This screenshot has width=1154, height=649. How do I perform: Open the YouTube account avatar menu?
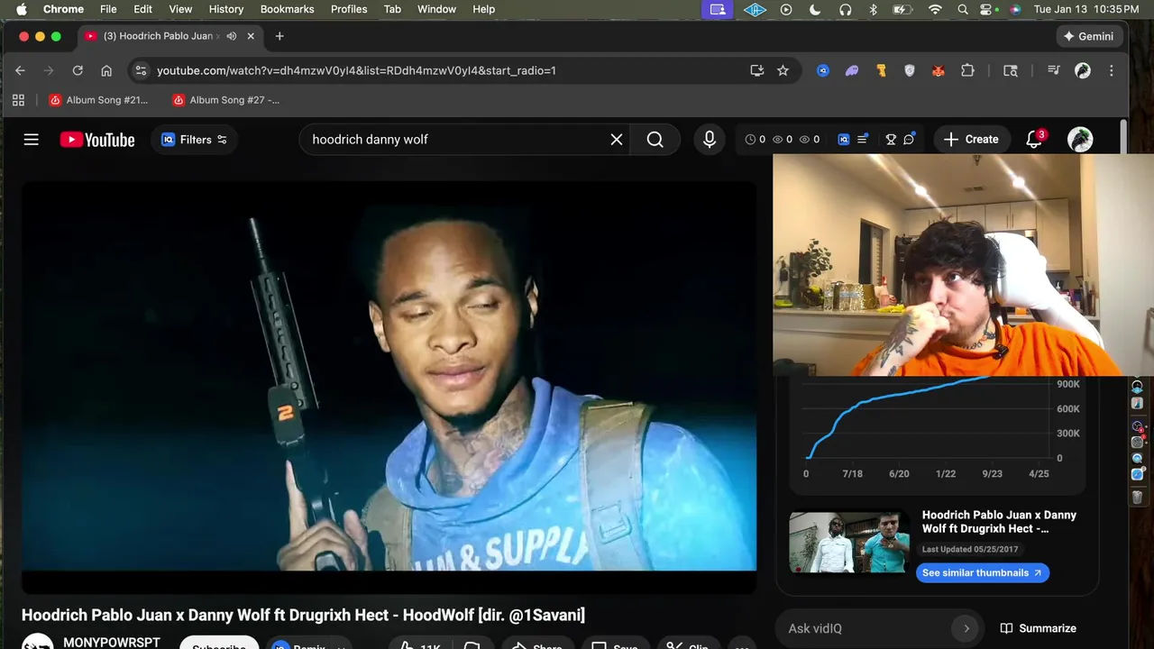point(1080,140)
